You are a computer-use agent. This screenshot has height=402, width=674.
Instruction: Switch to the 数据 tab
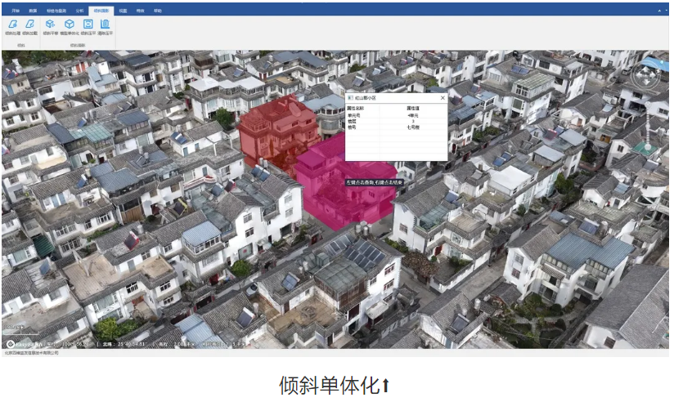33,10
